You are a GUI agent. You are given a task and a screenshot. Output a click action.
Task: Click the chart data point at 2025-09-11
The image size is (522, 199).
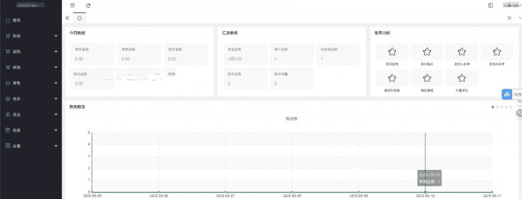pos(492,192)
